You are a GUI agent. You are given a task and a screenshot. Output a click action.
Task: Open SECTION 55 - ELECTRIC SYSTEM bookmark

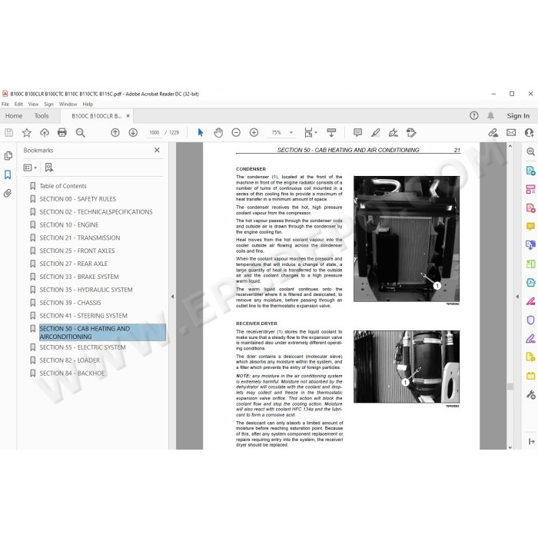point(83,347)
